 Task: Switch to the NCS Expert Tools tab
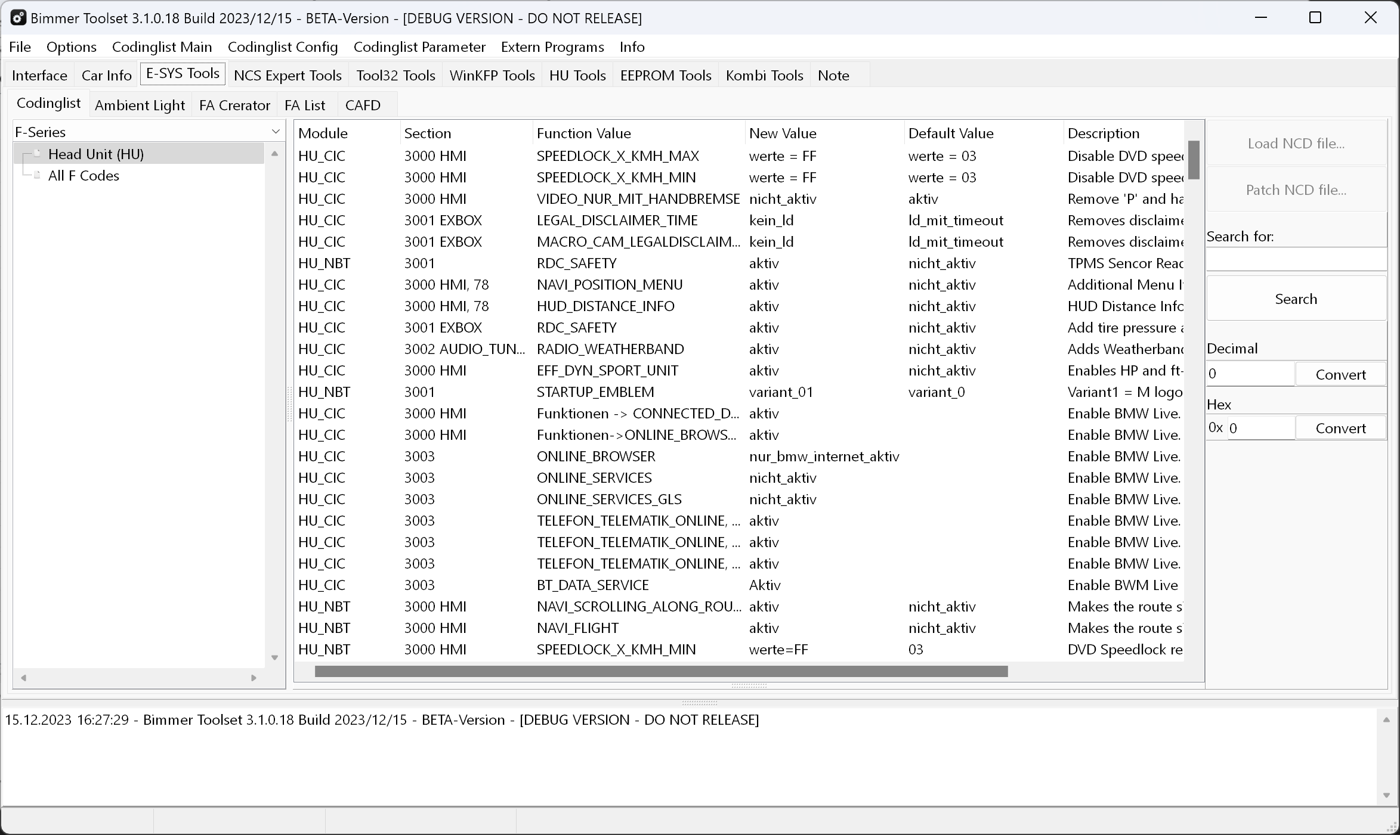point(288,75)
